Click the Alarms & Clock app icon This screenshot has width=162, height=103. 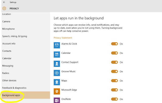[57, 45]
